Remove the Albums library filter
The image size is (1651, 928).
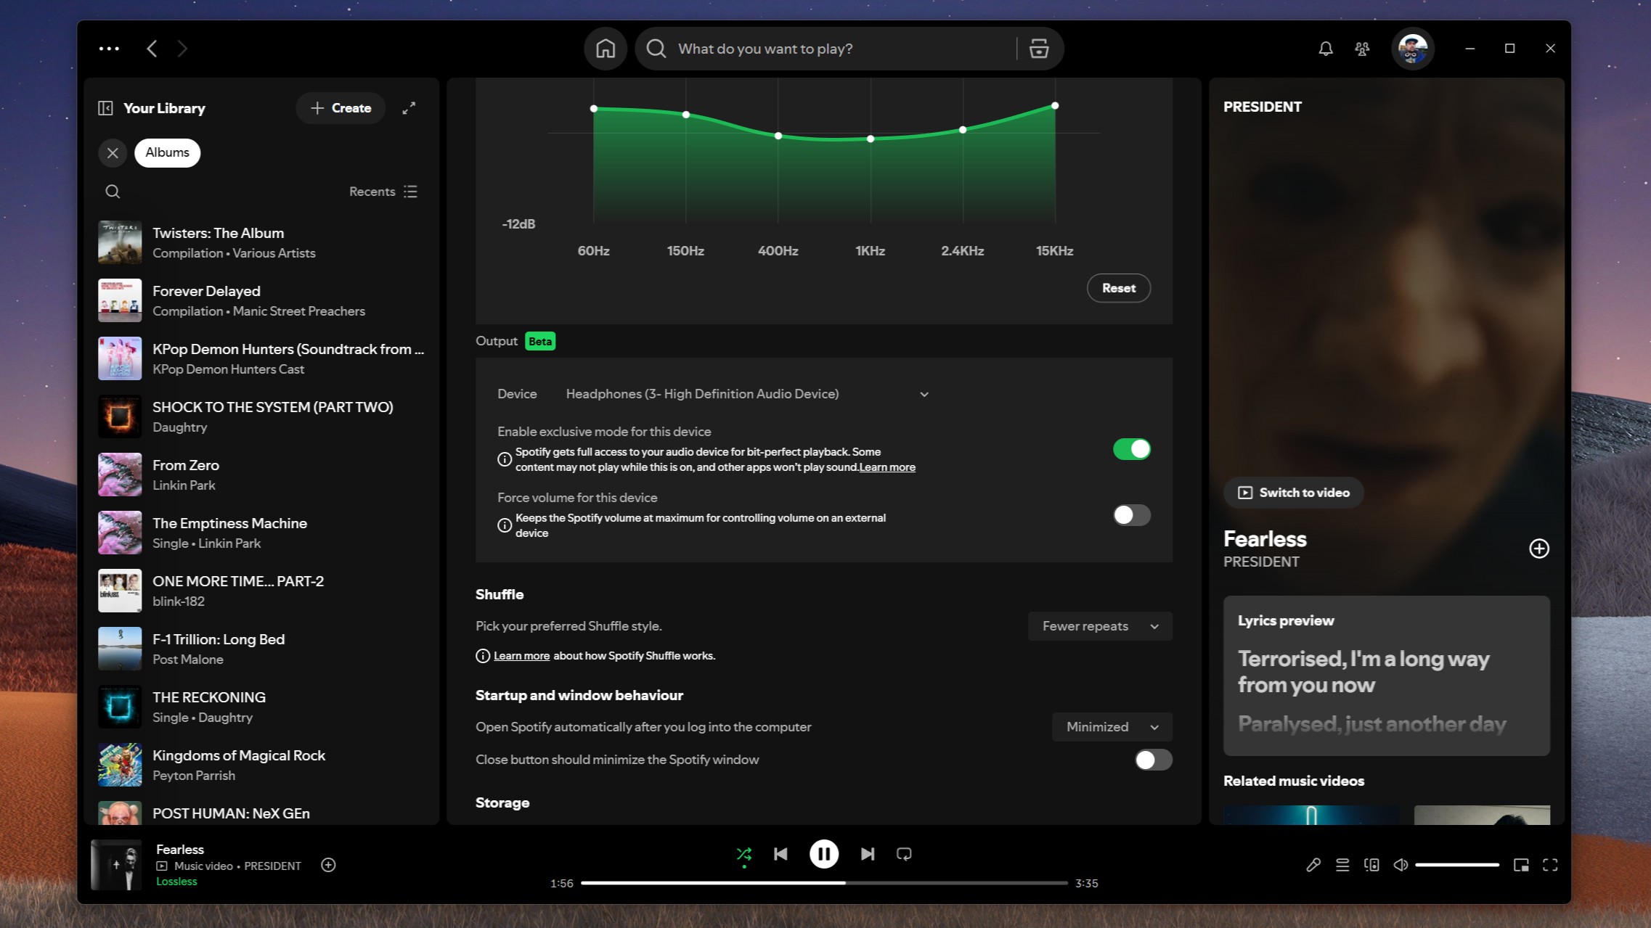[x=113, y=152]
